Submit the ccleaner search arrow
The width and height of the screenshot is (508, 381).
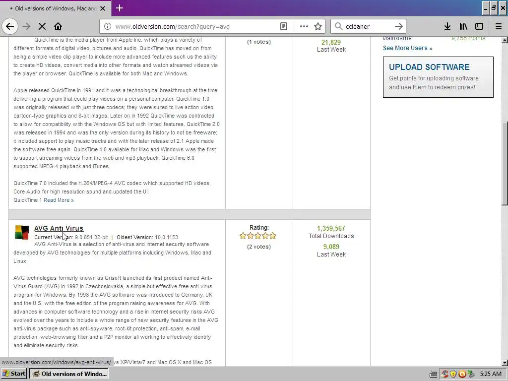tap(399, 26)
